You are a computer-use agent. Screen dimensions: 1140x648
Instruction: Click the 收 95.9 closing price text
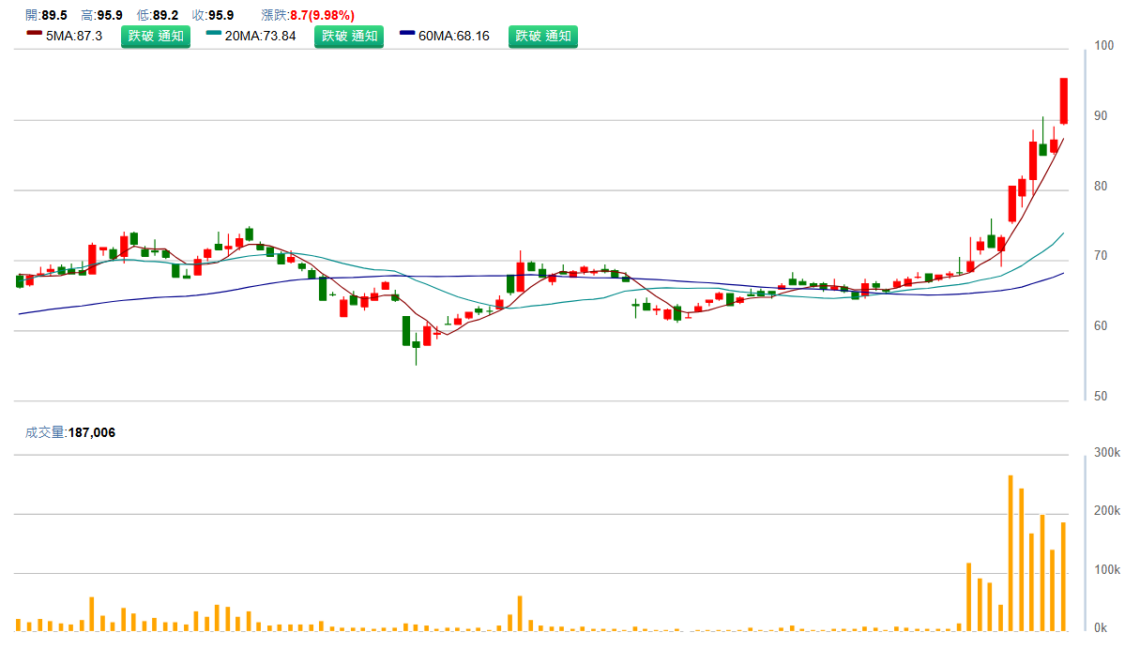(213, 15)
